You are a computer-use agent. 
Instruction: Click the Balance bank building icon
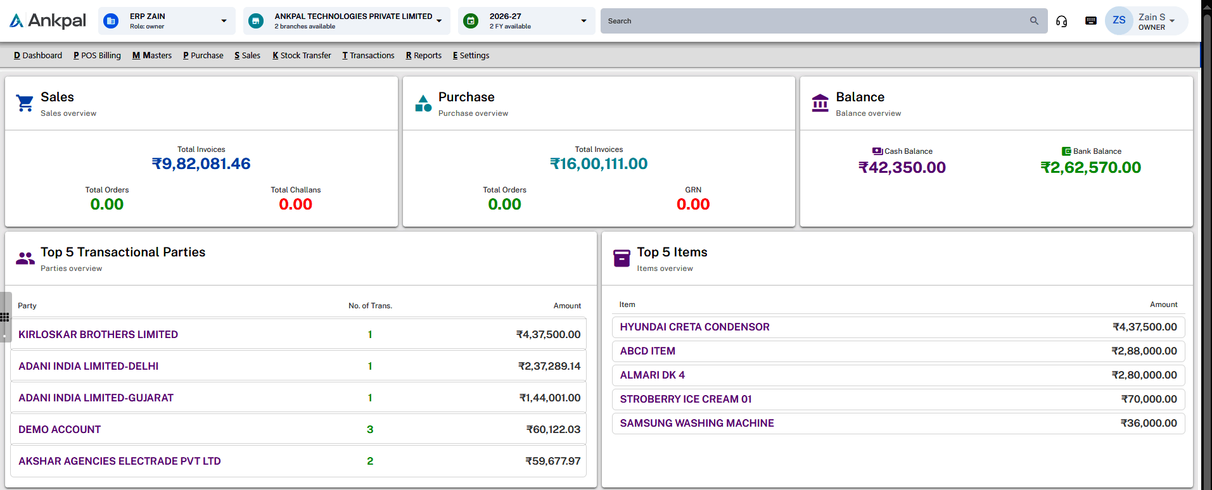pos(820,103)
